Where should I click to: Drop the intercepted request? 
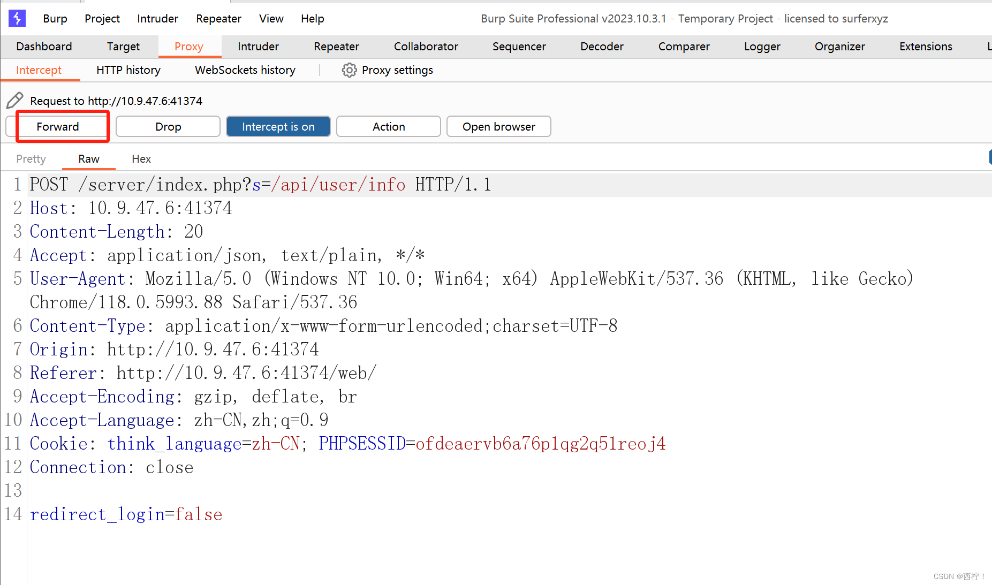168,127
